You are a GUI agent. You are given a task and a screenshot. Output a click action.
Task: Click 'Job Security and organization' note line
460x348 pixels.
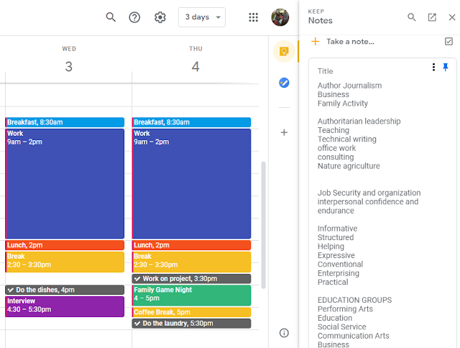pos(369,193)
